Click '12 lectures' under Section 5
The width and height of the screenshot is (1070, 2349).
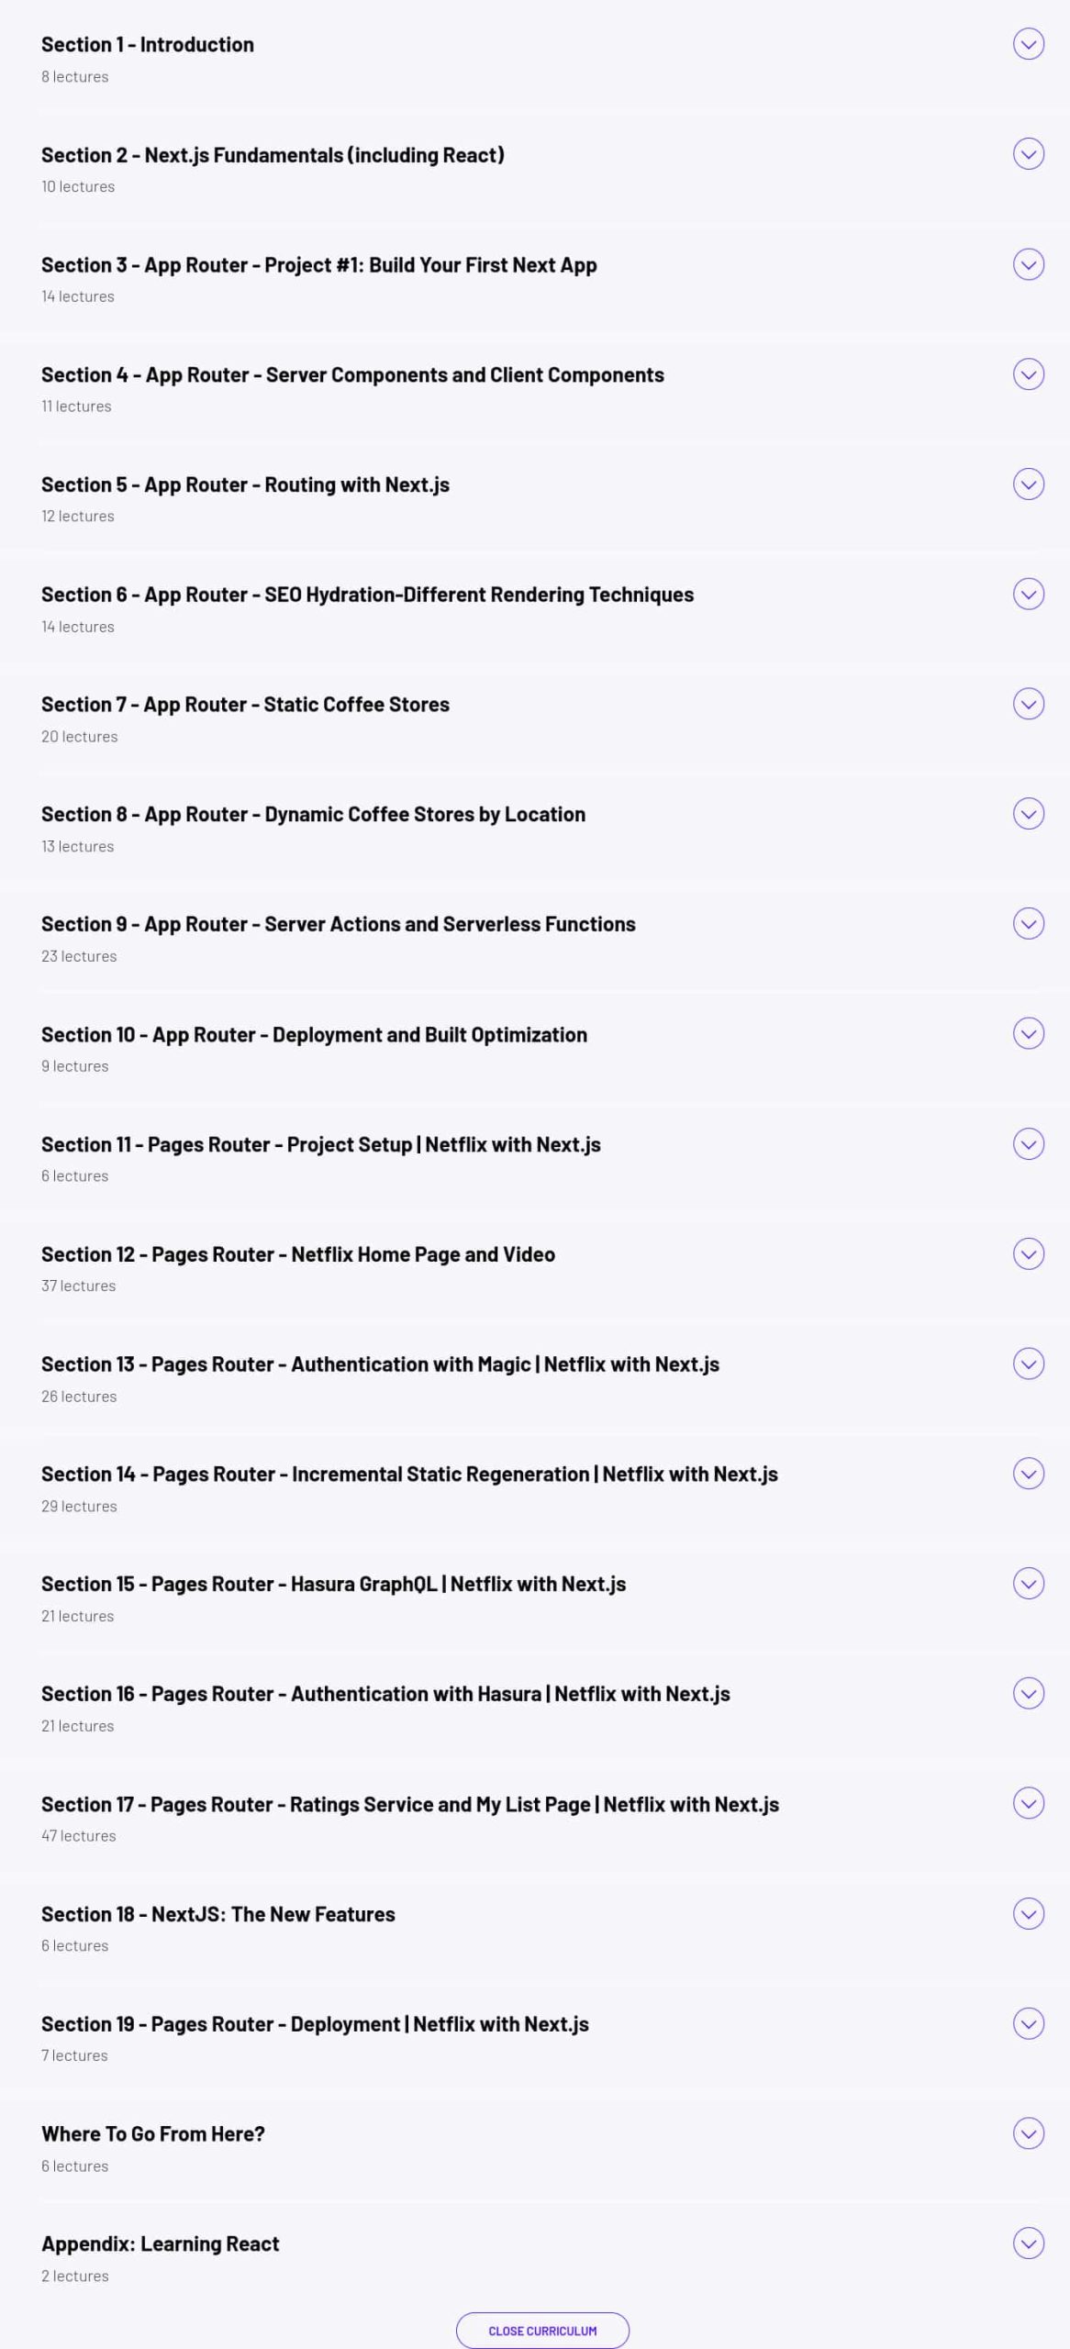pyautogui.click(x=78, y=516)
